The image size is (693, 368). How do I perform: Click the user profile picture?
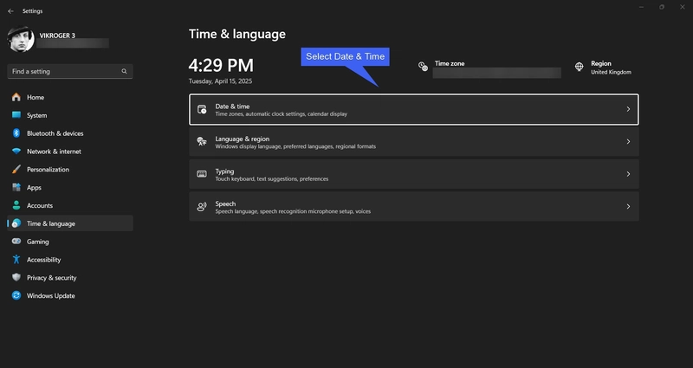click(x=21, y=39)
